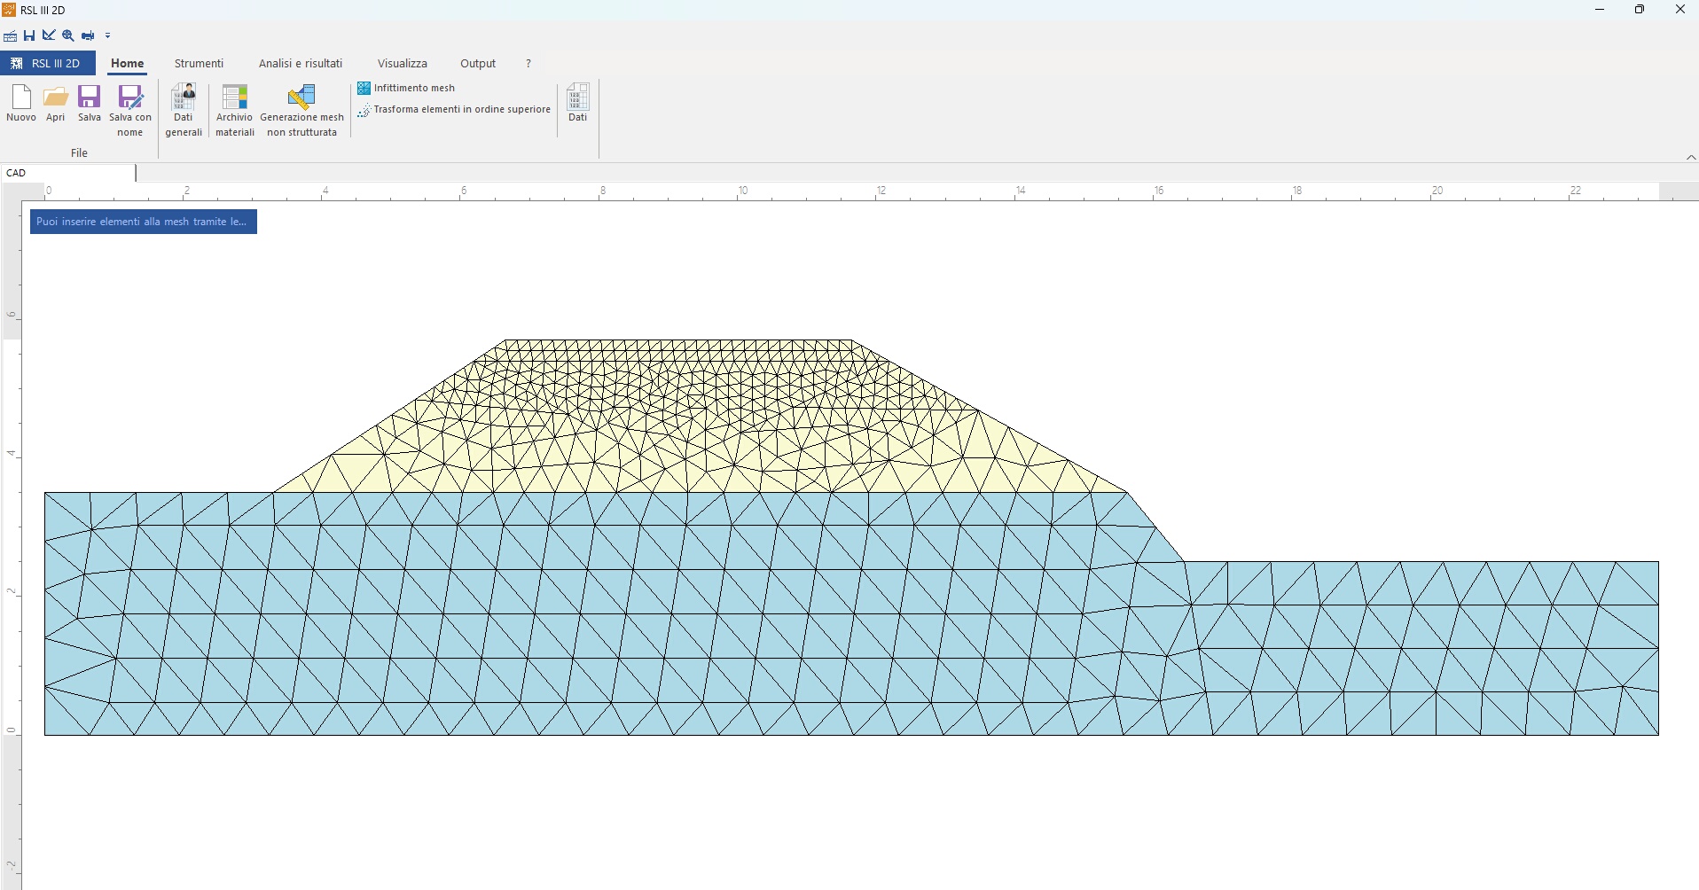Screen dimensions: 1699x890
Task: Open Dati generali
Action: tap(184, 111)
